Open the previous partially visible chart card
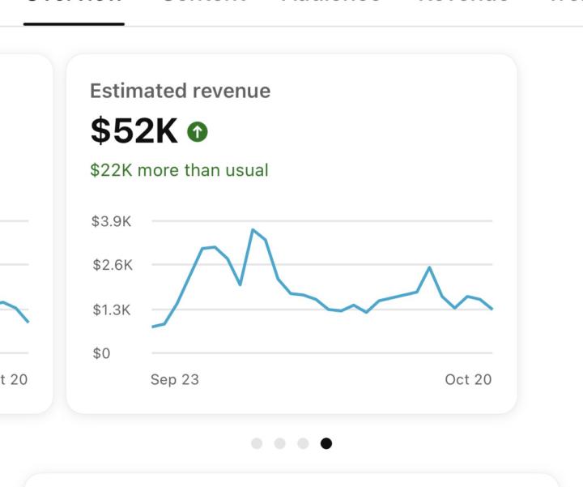583x487 pixels. 26,233
